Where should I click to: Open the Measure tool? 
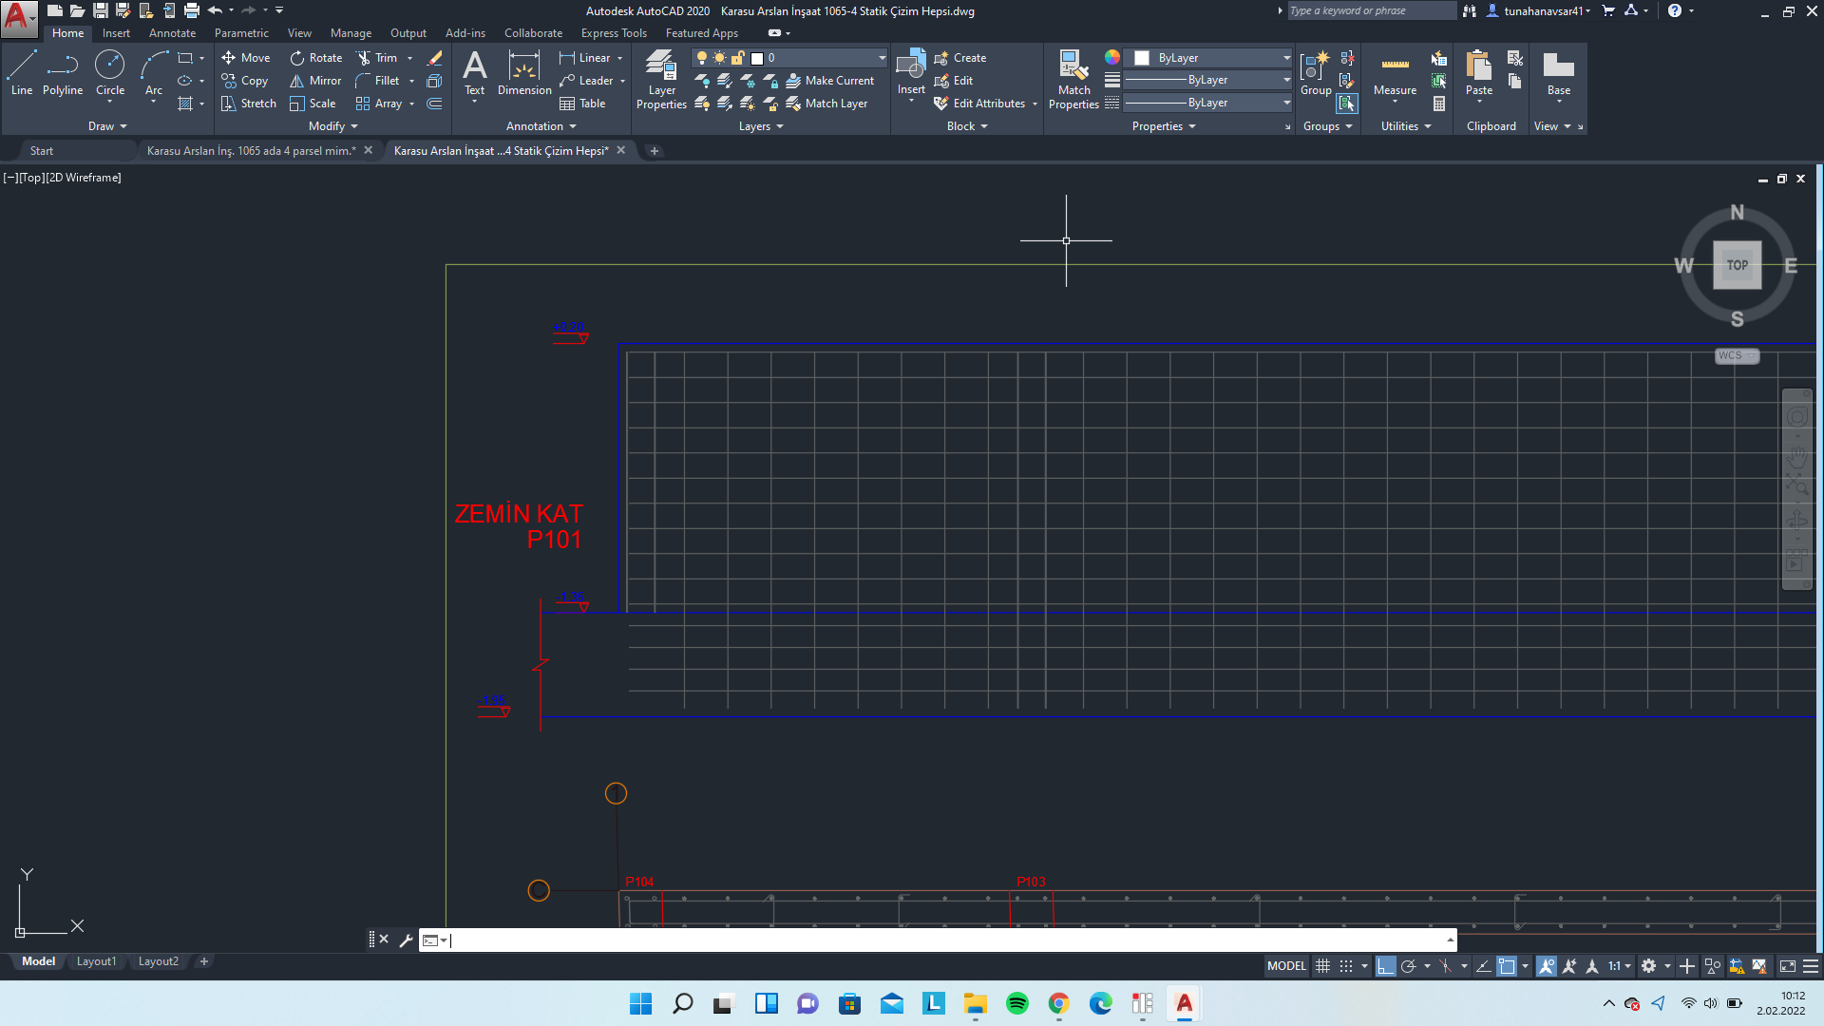coord(1395,74)
